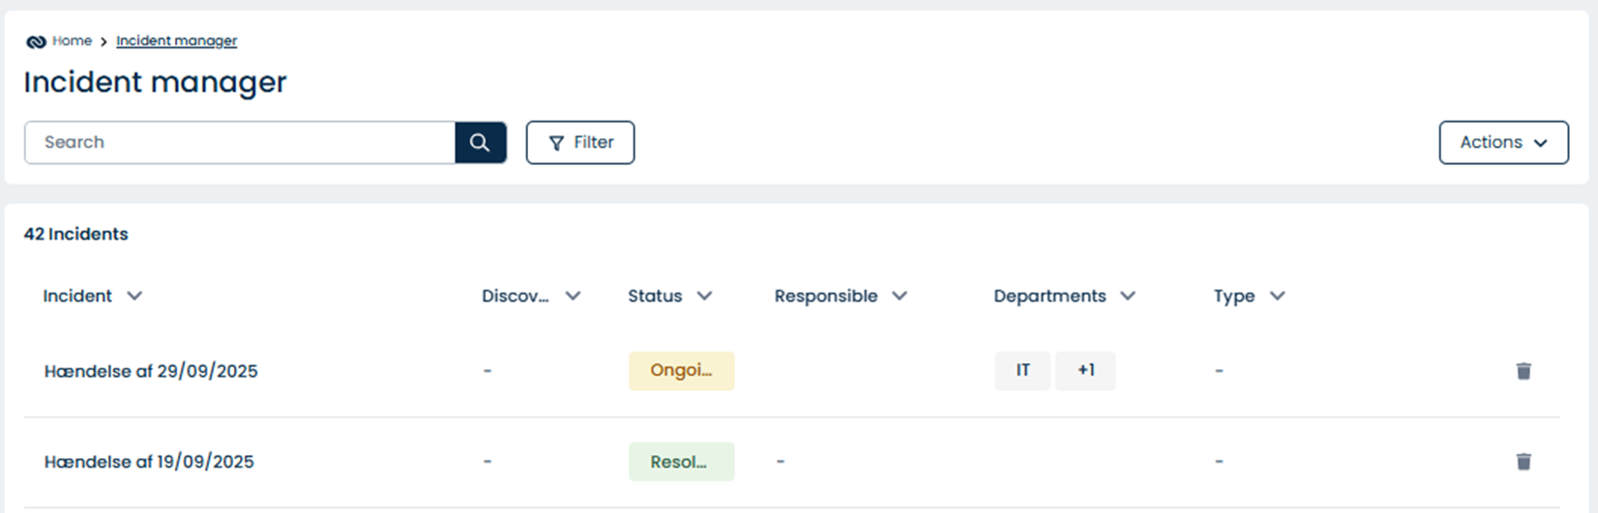Expand the Discovered column sort arrow
The image size is (1598, 513).
[573, 296]
